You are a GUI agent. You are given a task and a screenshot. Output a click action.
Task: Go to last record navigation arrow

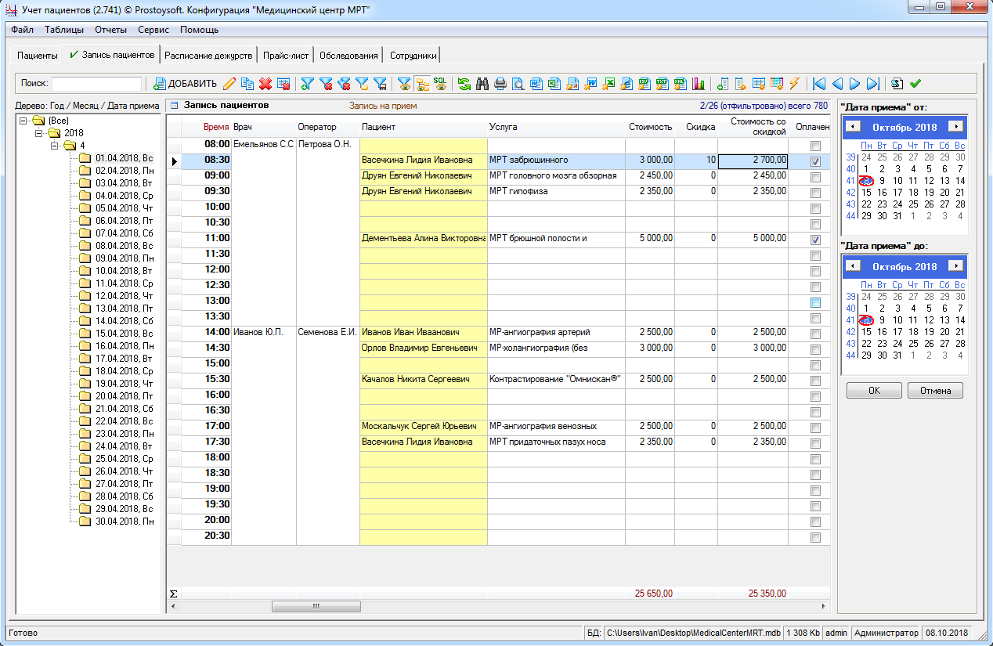point(873,84)
